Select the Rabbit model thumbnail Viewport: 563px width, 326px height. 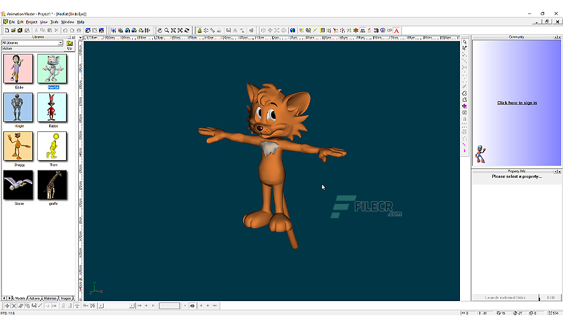pos(52,107)
